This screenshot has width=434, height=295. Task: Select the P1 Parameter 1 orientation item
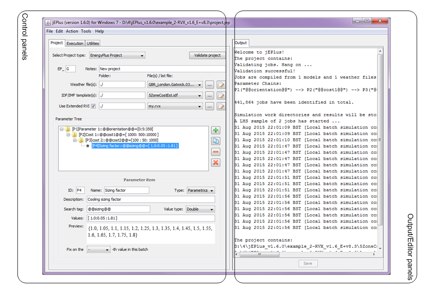pyautogui.click(x=113, y=129)
